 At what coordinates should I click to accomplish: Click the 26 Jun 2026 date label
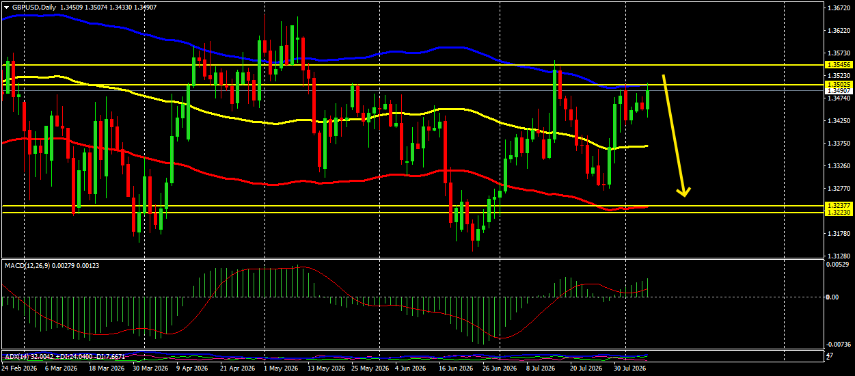pyautogui.click(x=500, y=368)
